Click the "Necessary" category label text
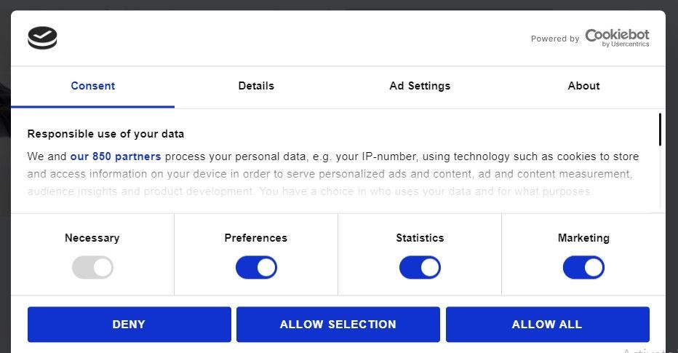This screenshot has height=353, width=678. click(x=92, y=238)
